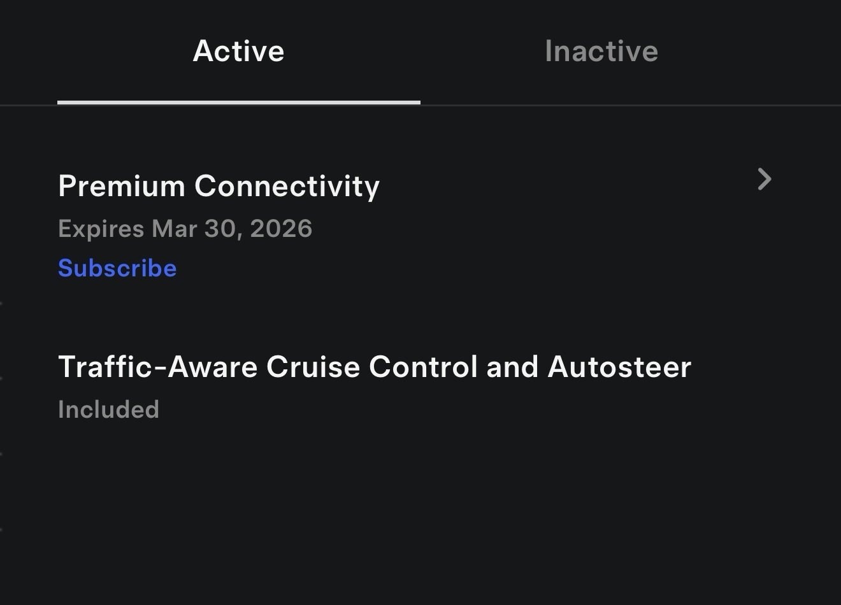Click the Traffic-Aware Cruise Control and Autosteer heading

tap(374, 367)
